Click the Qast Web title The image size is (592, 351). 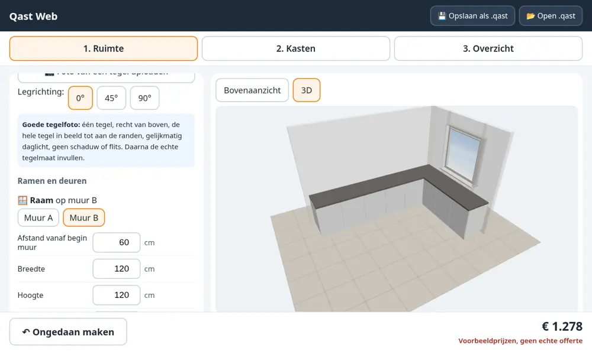point(33,16)
